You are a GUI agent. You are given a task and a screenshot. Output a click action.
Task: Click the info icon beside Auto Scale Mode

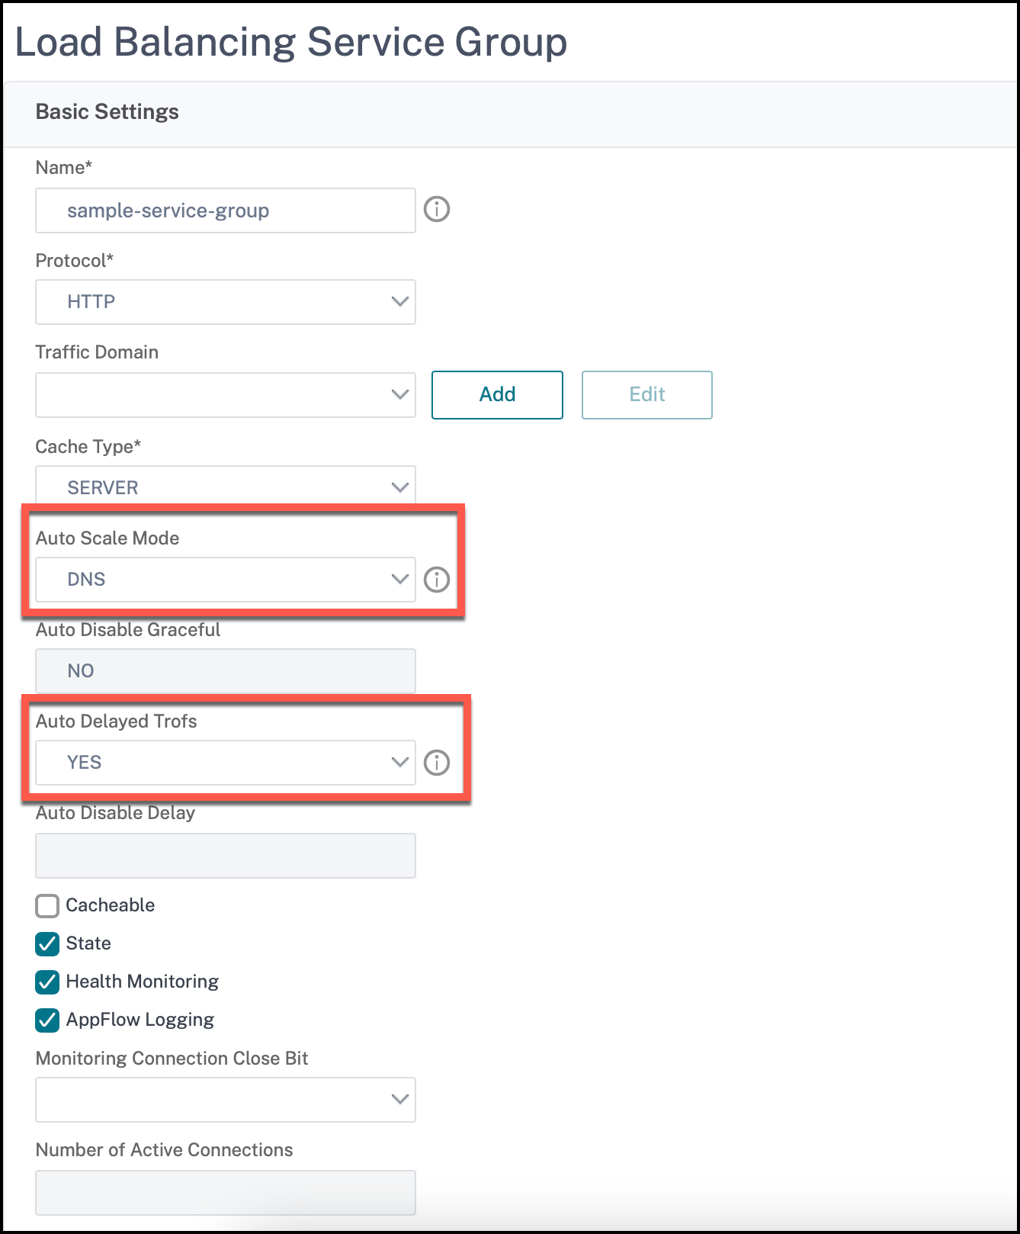[437, 580]
